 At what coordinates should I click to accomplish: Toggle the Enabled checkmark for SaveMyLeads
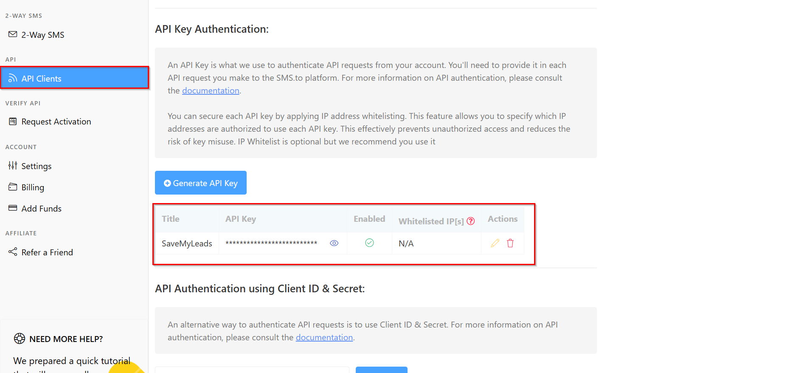coord(369,243)
